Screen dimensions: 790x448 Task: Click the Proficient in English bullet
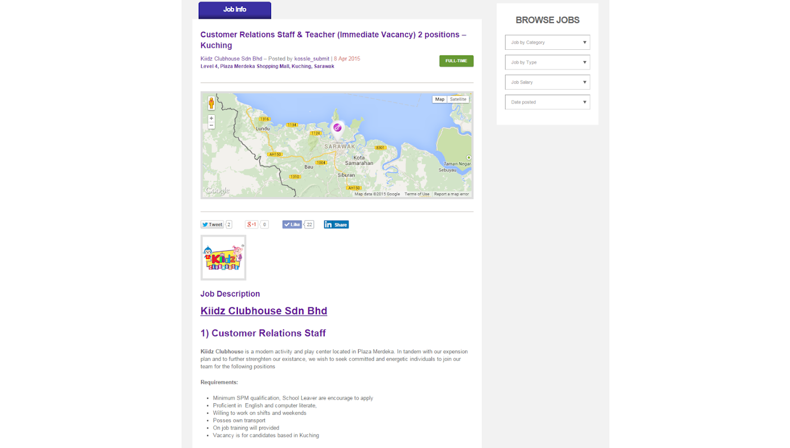265,405
